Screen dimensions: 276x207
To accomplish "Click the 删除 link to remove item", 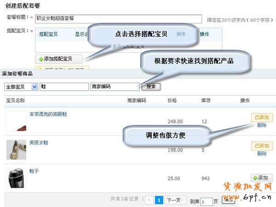I will 261,125.
